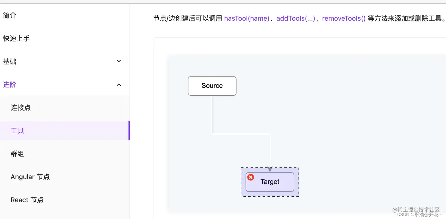Open the React 节点 page
The image size is (446, 219).
click(27, 200)
